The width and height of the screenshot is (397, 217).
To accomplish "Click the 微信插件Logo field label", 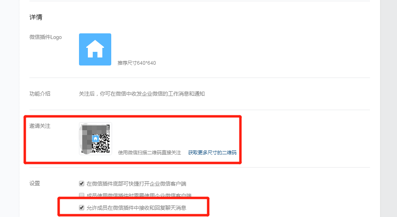I will [x=46, y=37].
